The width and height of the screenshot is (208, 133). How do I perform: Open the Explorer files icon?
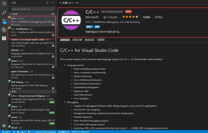coord(4,4)
